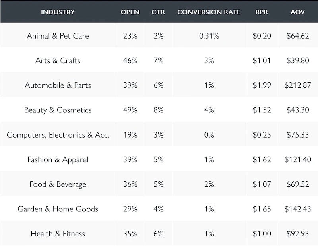This screenshot has width=318, height=246.
Task: Select the 0.31% conversion rate cell
Action: point(209,36)
